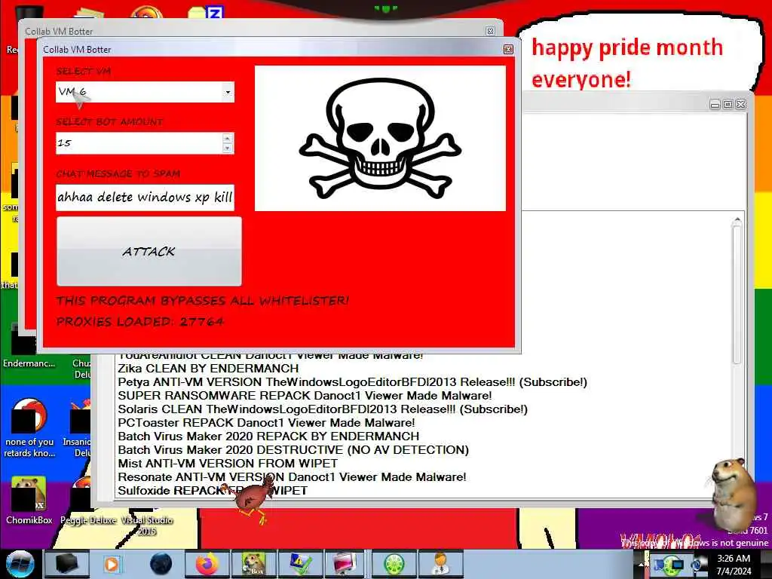Open the ChomikBox hamster taskbar button
The image size is (772, 579).
coord(253,564)
